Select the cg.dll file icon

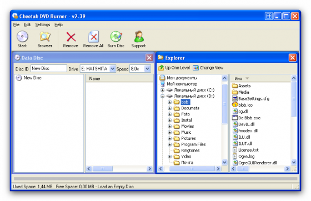point(235,111)
